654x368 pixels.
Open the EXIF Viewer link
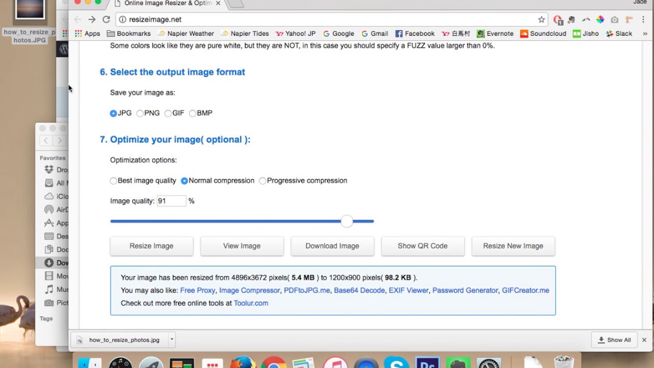pyautogui.click(x=409, y=290)
